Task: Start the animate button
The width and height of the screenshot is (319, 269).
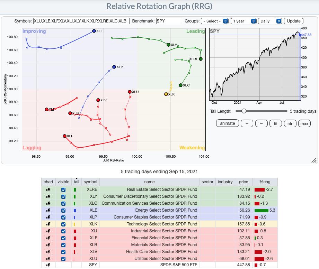Action: [x=228, y=123]
